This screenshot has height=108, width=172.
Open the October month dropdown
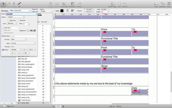click(16, 50)
